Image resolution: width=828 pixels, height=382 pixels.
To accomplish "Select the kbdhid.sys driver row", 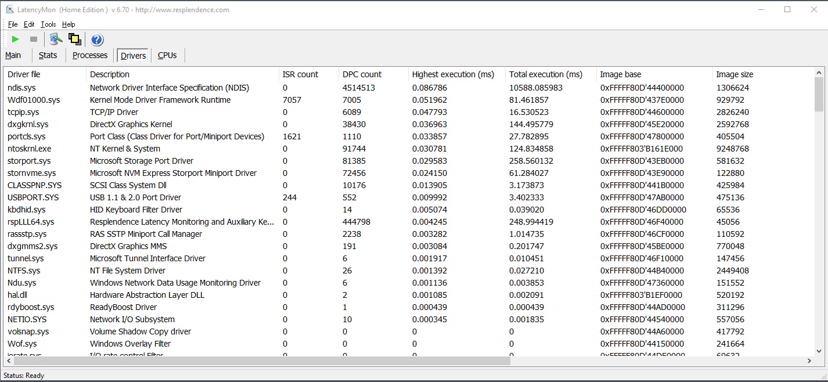I will [409, 210].
